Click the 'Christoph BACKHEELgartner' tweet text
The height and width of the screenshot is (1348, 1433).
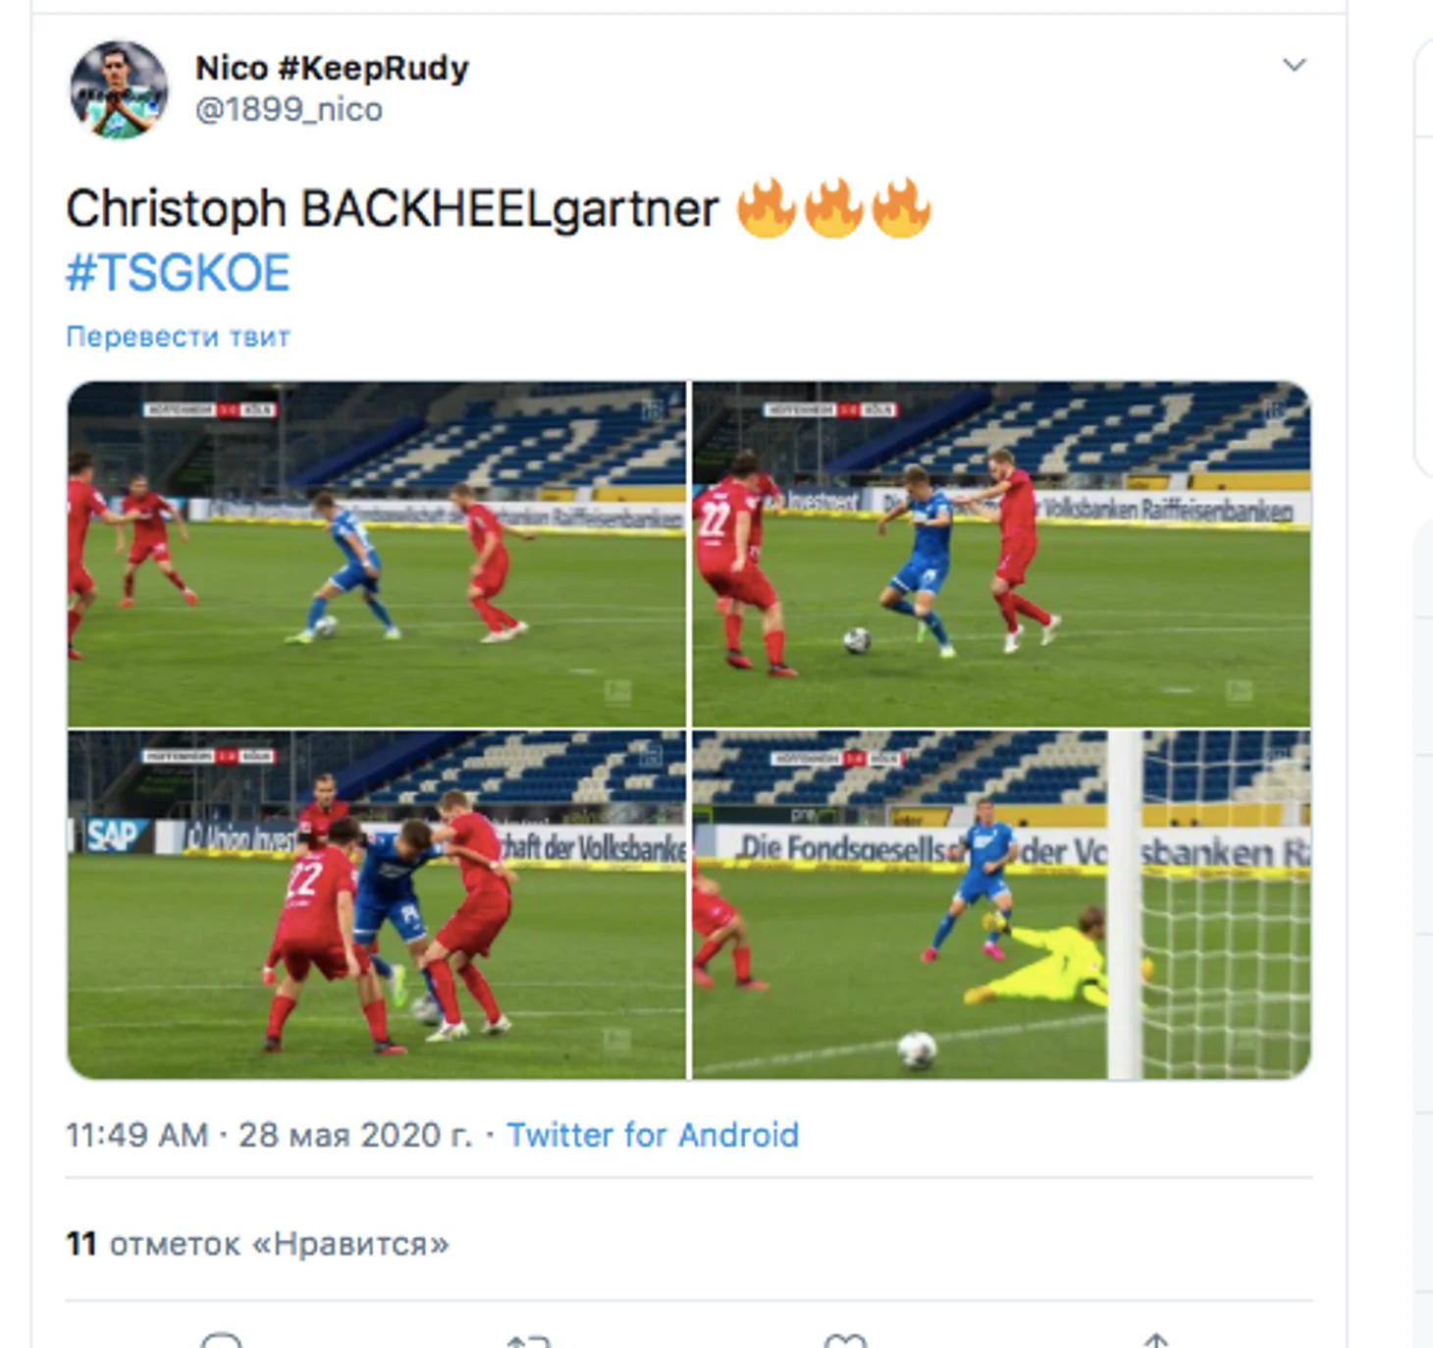[393, 209]
